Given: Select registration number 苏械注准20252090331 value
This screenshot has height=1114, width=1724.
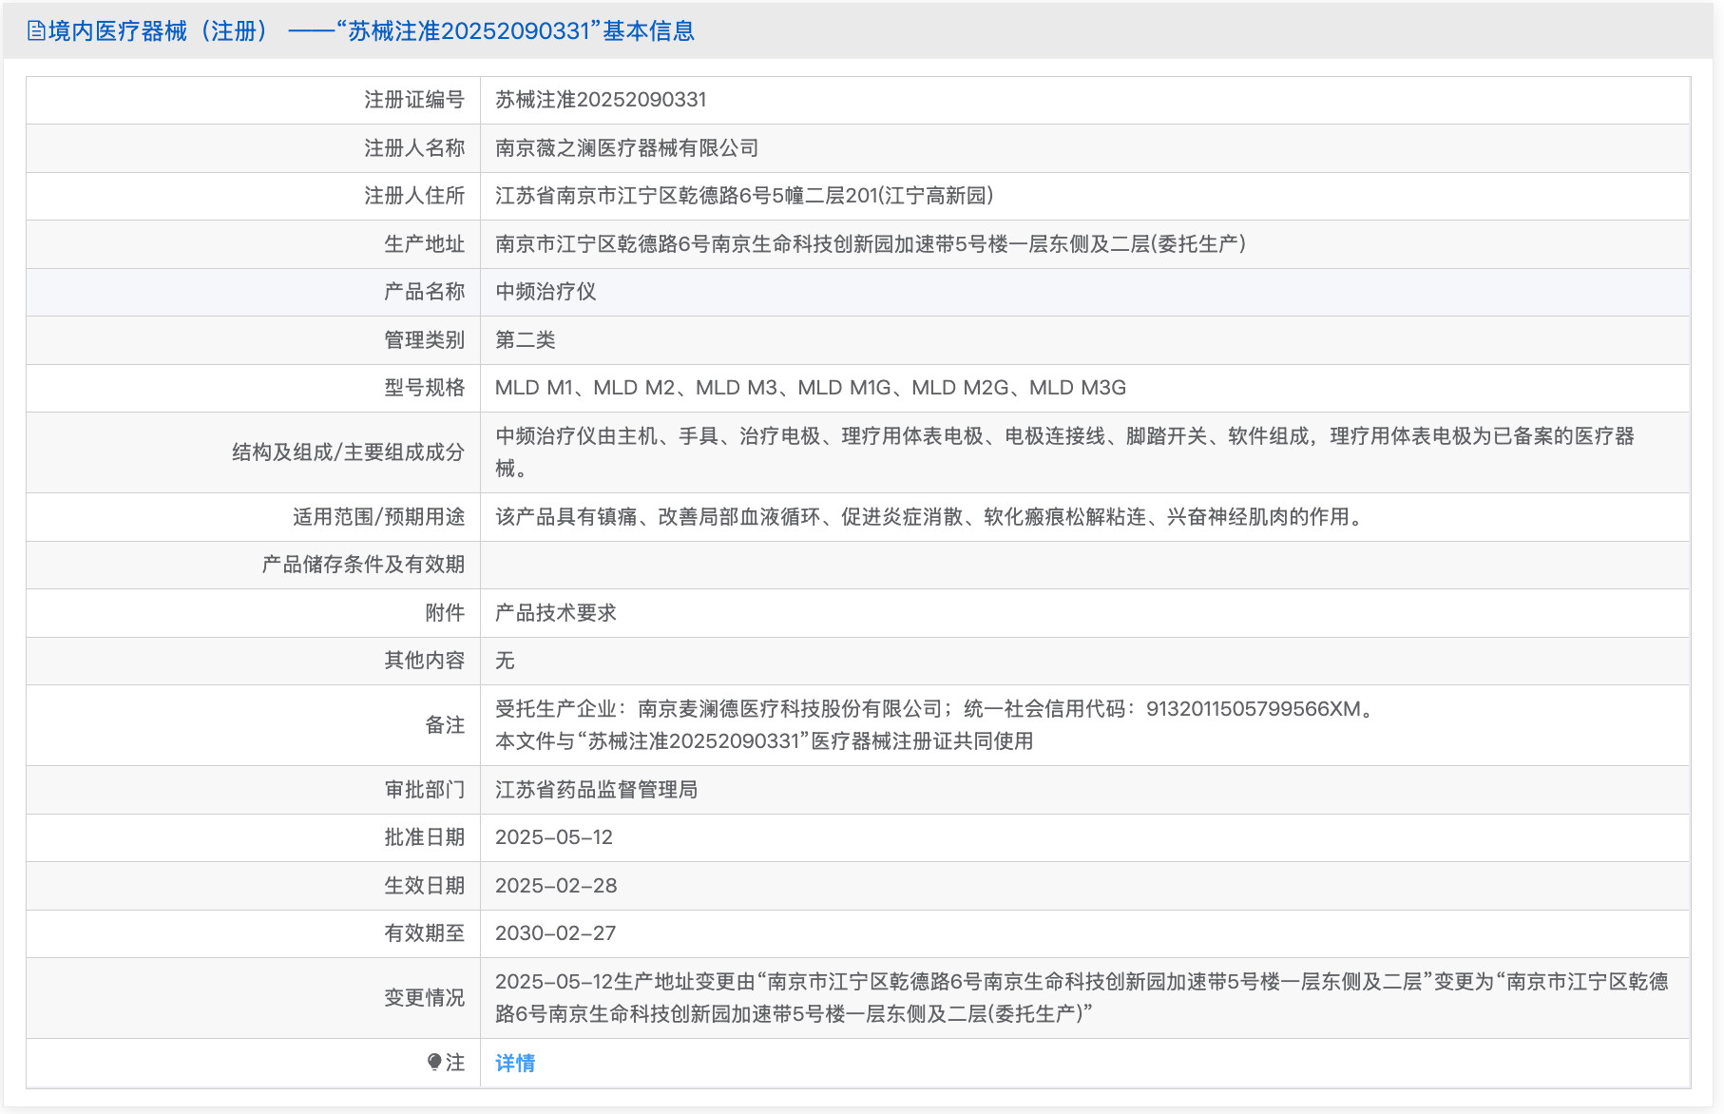Looking at the screenshot, I should 601,100.
